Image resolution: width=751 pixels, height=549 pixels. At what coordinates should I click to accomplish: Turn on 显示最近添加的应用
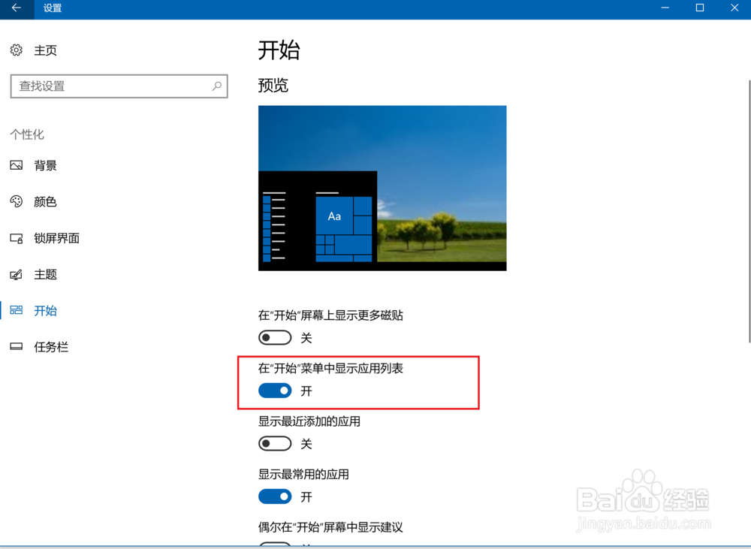pos(274,443)
